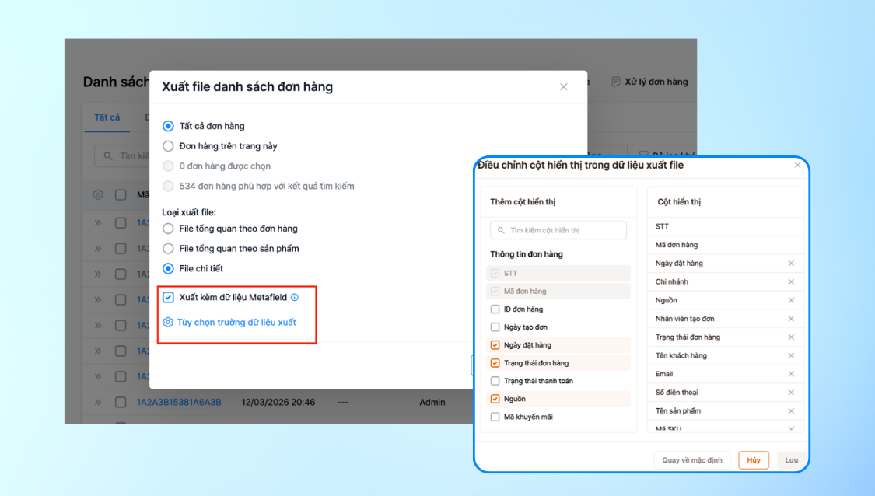
Task: Click the column settings gear in the order table
Action: (98, 194)
